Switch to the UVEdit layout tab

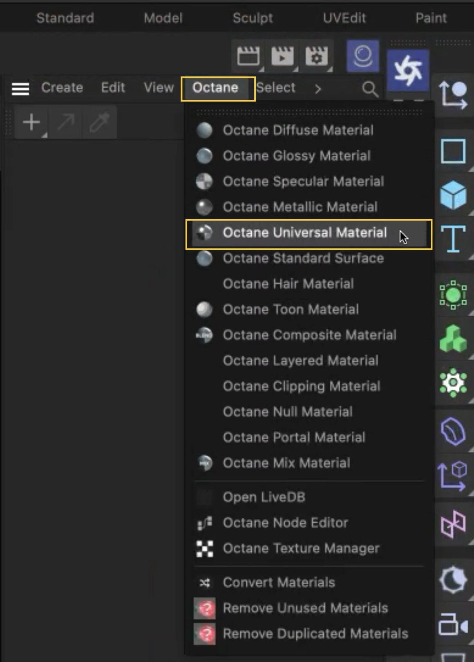(344, 18)
